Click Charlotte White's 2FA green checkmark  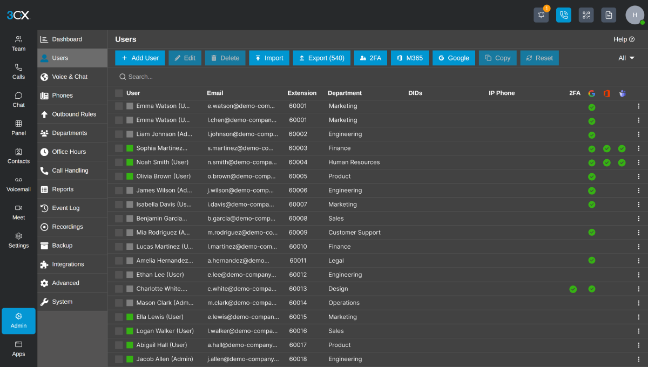[573, 289]
